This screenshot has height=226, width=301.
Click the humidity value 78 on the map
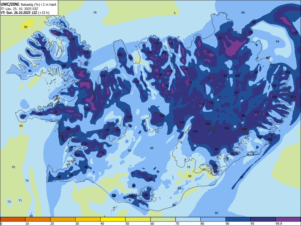(x=188, y=167)
